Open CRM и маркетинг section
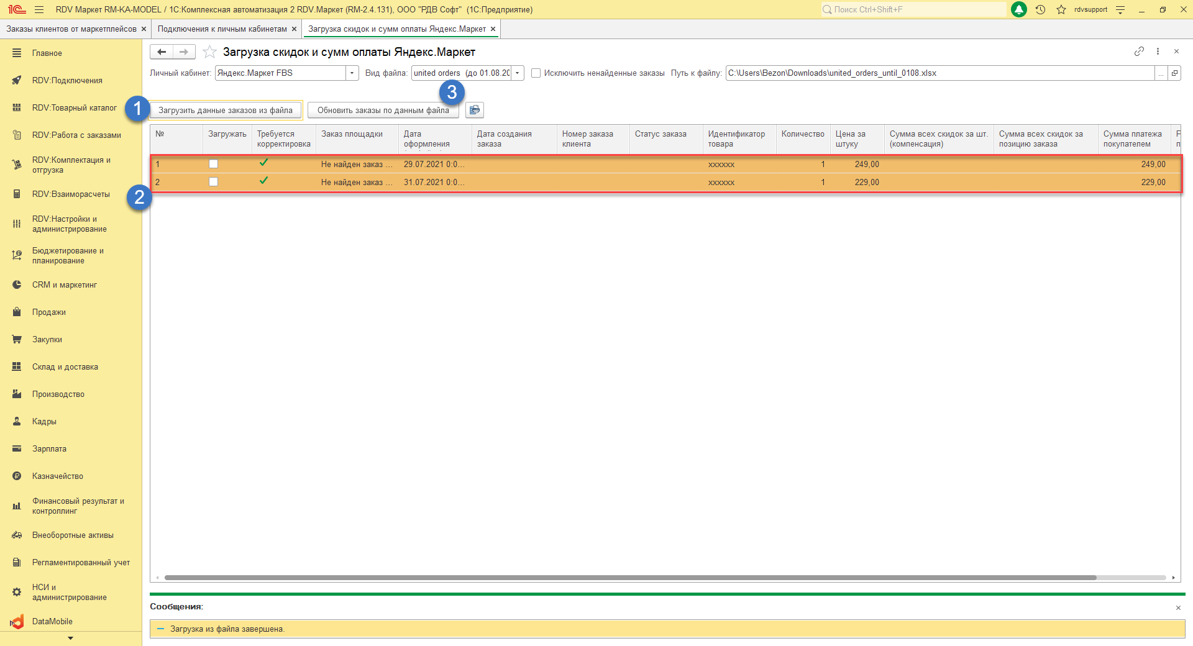1193x646 pixels. 65,284
